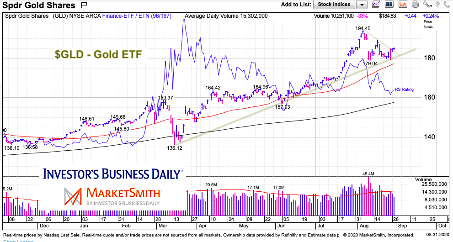Click the 20.5M volume label
The image size is (453, 242).
211,184
